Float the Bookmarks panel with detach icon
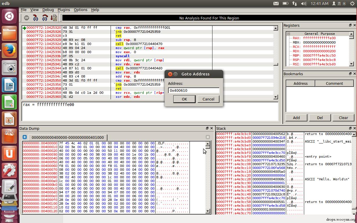The image size is (357, 223). coord(350,74)
